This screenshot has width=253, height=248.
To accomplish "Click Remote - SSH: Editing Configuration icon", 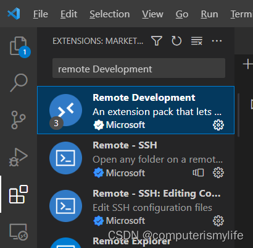I will coord(65,206).
